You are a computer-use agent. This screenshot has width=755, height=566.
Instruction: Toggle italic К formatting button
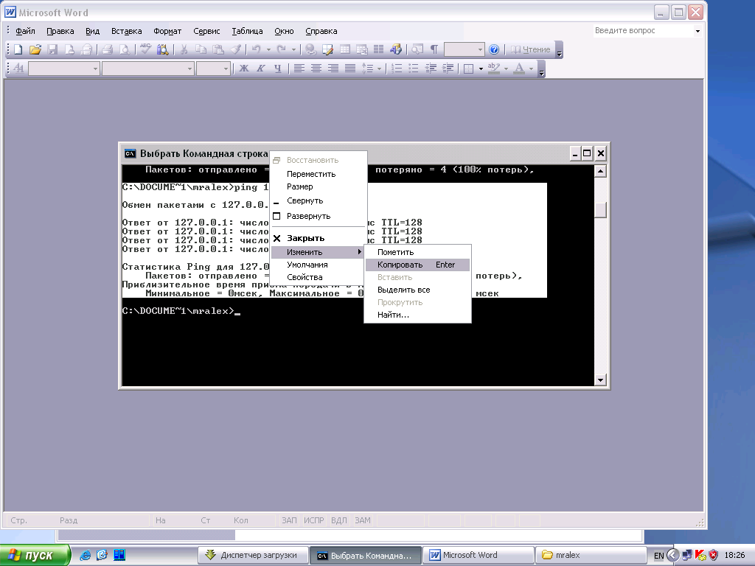pyautogui.click(x=261, y=69)
